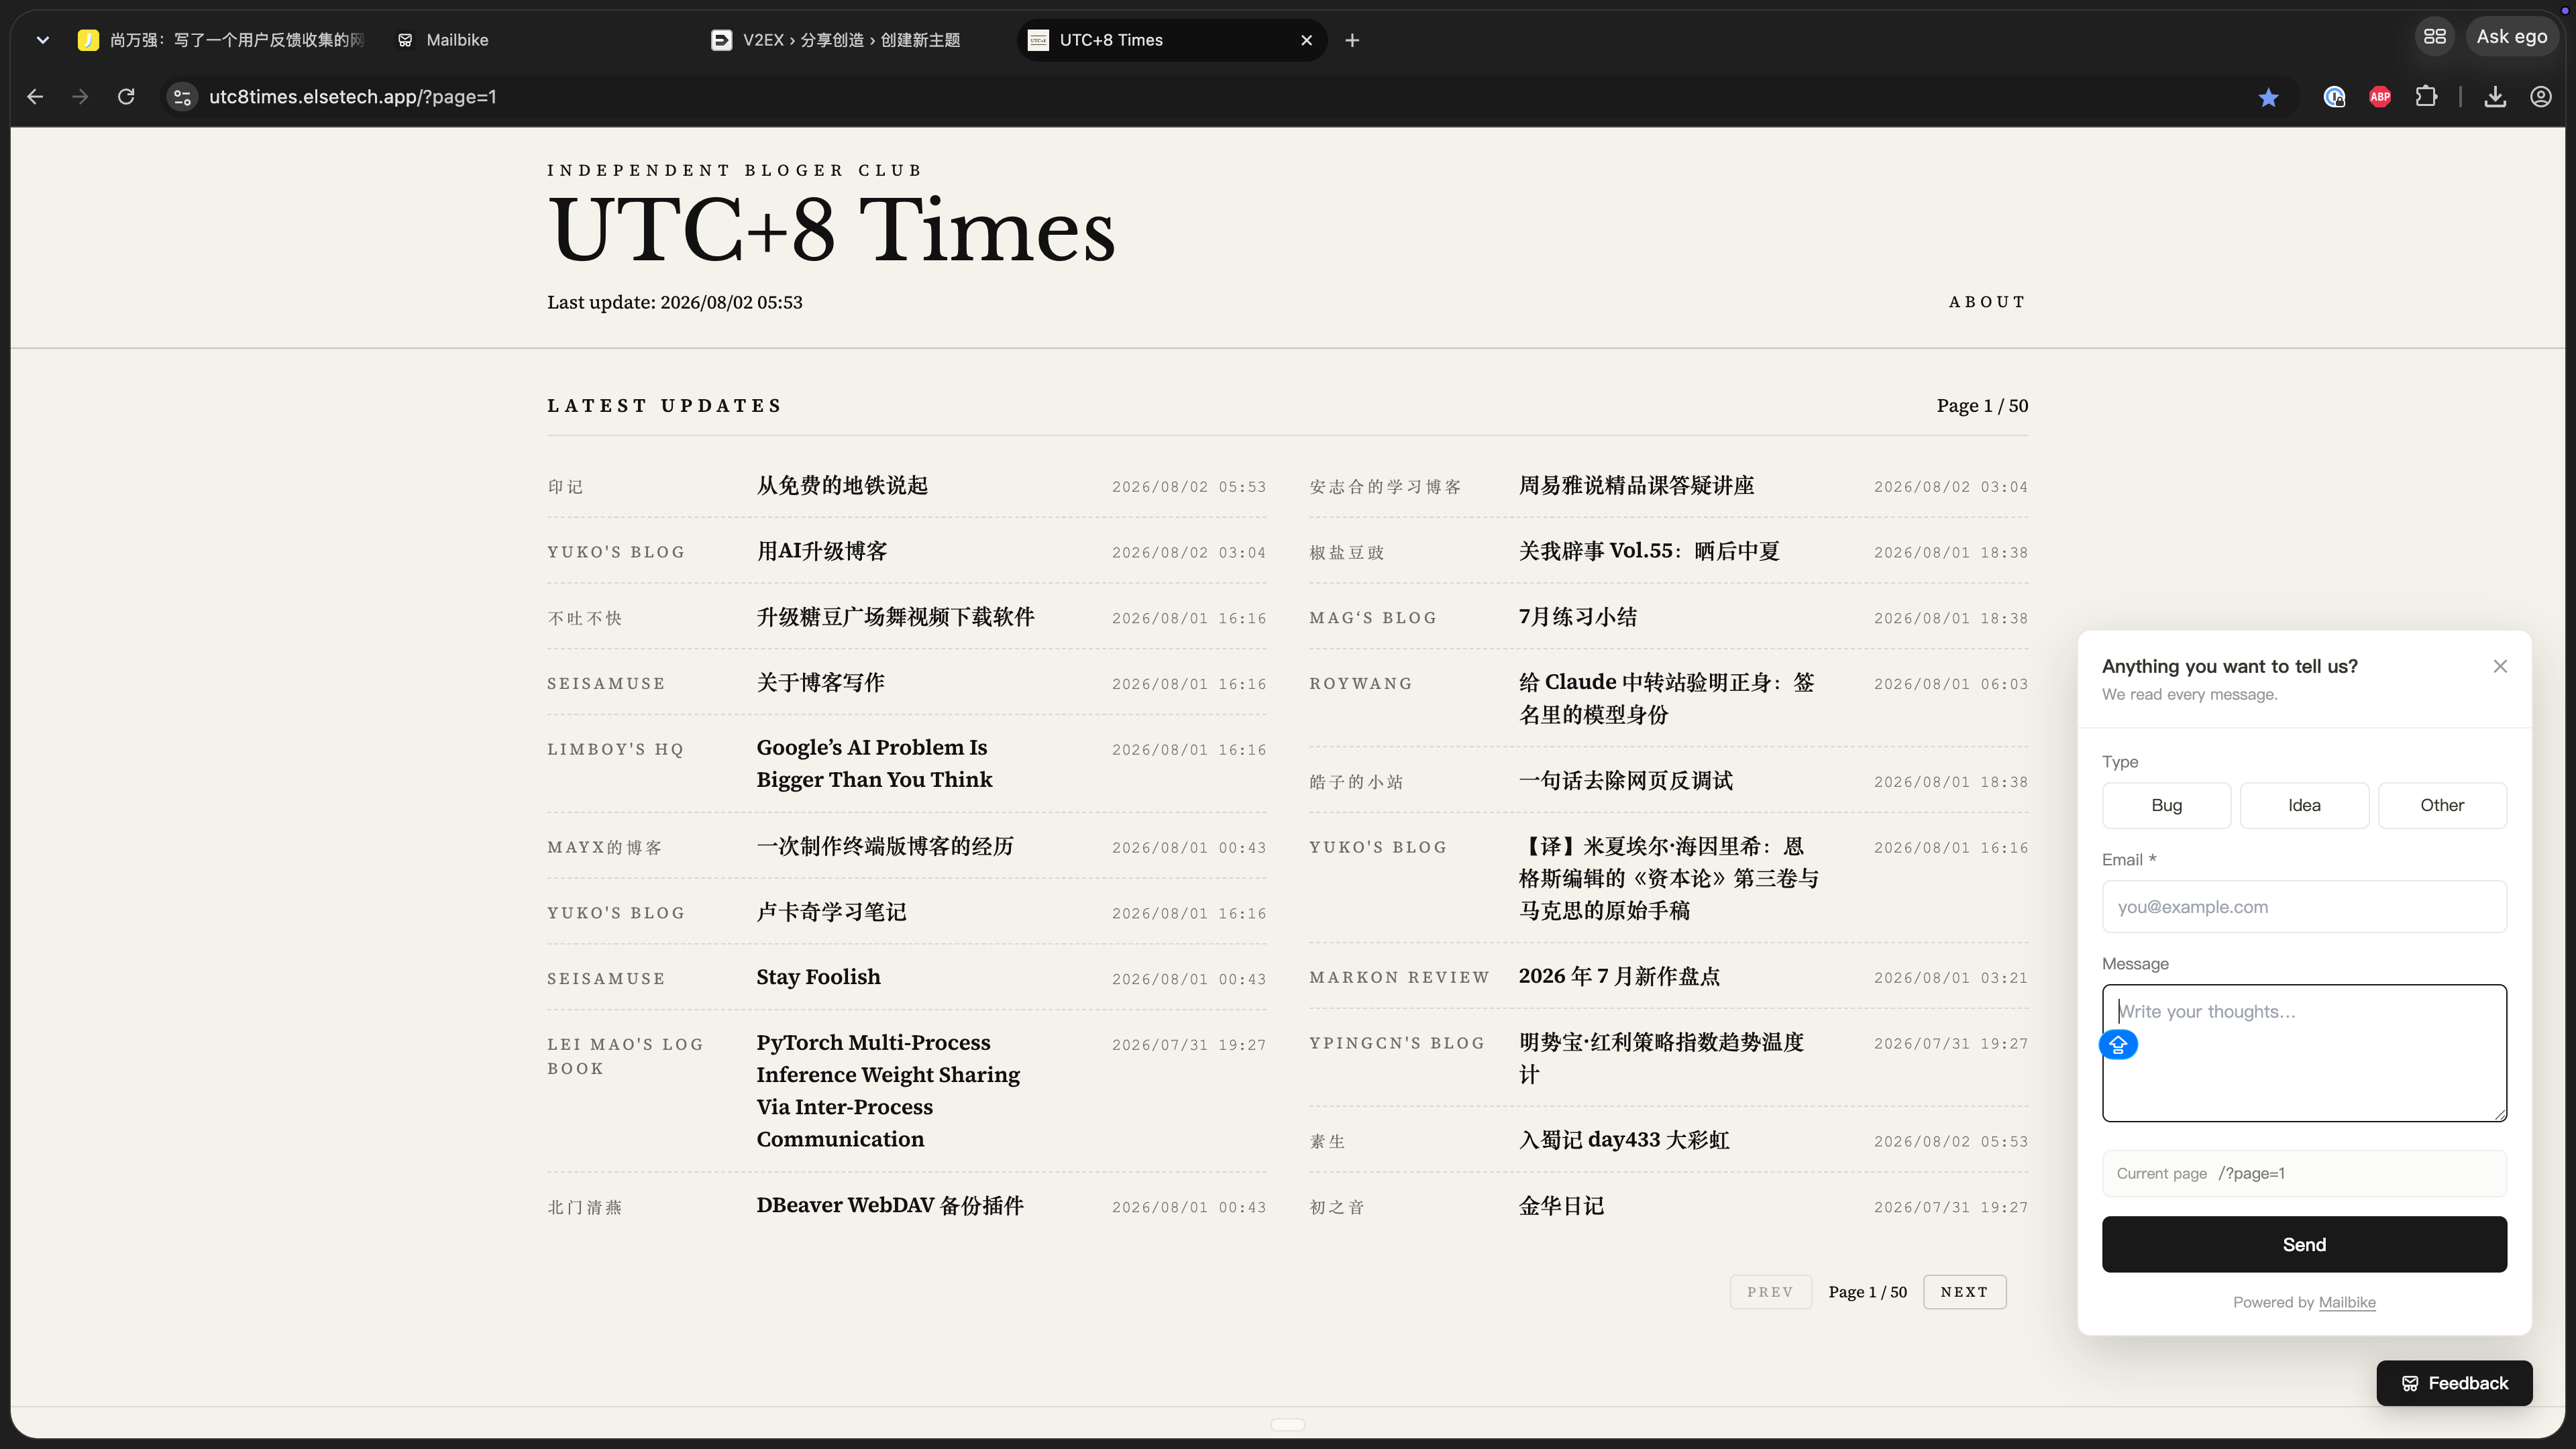Screen dimensions: 2576x1449
Task: Open article 一次制作终端版博客的经历
Action: (x=885, y=847)
